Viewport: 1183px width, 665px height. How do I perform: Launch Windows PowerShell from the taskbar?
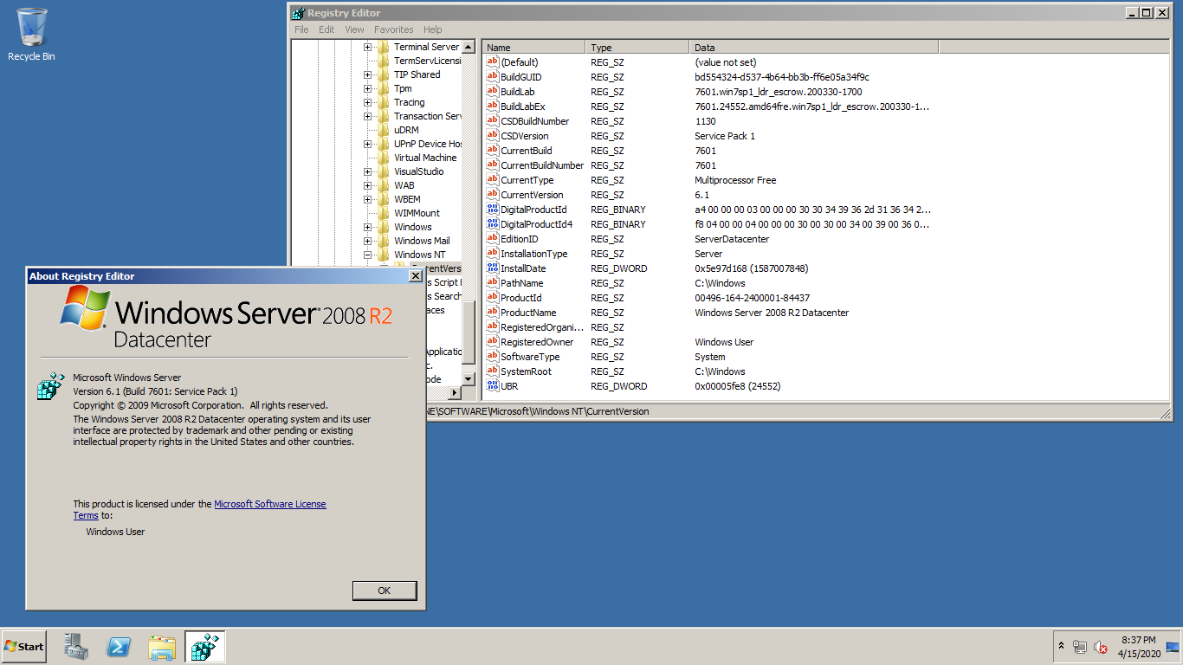(119, 646)
